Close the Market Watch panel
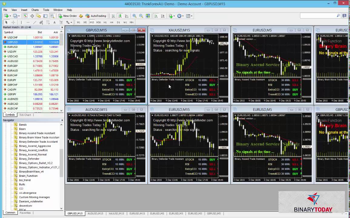Image resolution: width=350 pixels, height=218 pixels. tap(61, 27)
